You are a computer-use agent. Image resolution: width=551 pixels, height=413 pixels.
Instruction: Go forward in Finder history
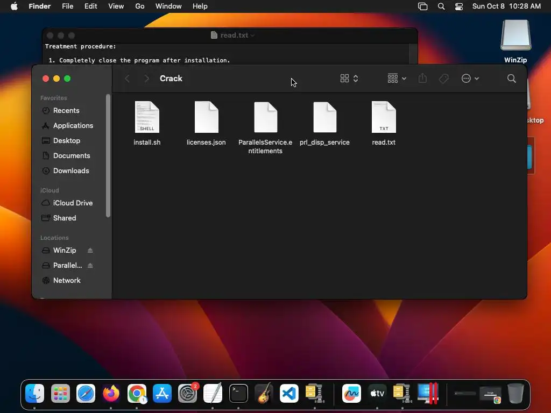point(146,79)
